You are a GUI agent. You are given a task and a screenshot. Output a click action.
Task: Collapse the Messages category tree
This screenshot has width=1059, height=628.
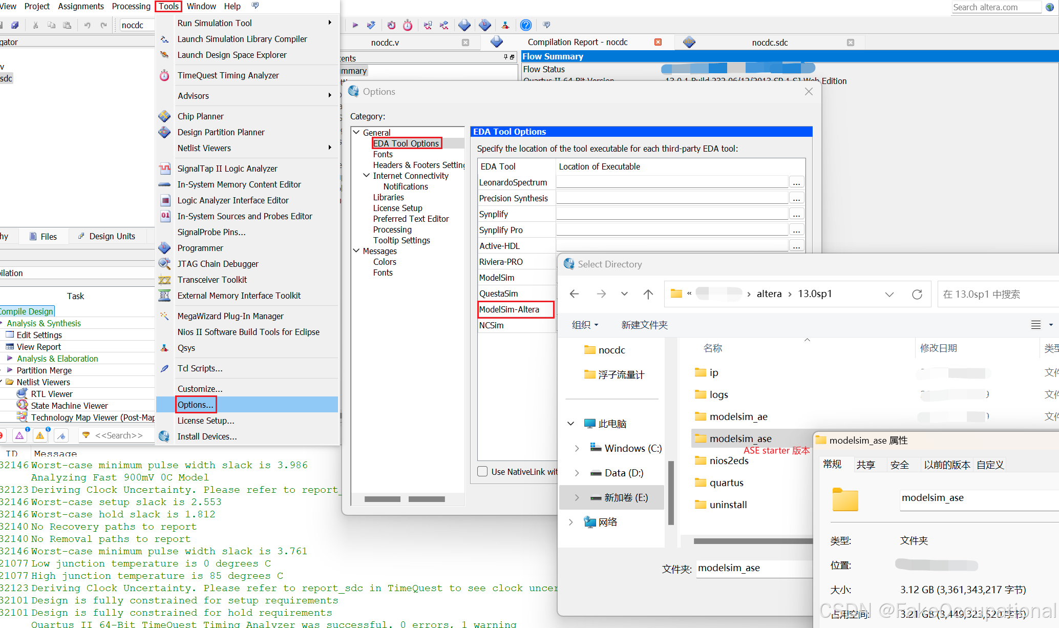[356, 251]
